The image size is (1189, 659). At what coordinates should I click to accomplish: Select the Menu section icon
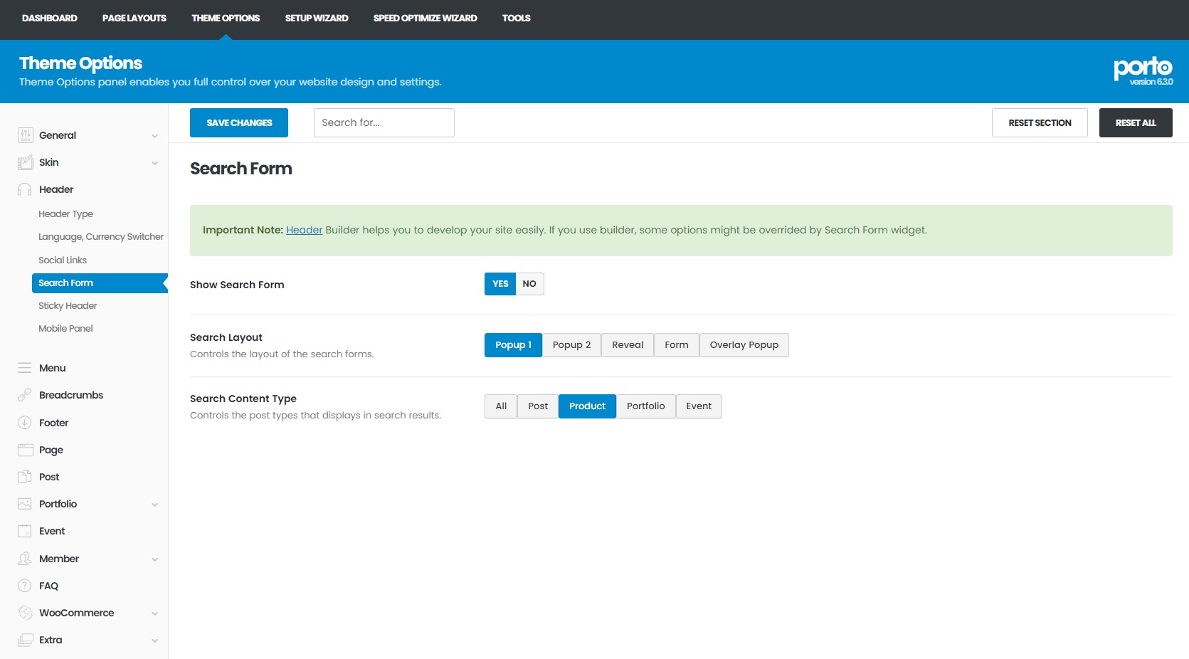pos(25,368)
